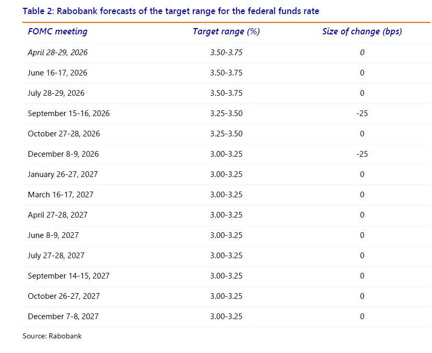Select the January 26-27, 2027 meeting date

tap(63, 174)
